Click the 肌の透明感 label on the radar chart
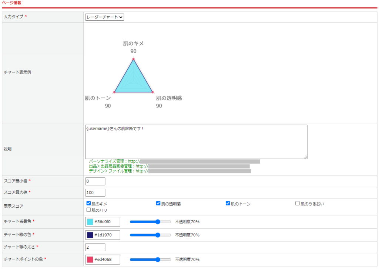The height and width of the screenshot is (269, 379). pos(169,98)
